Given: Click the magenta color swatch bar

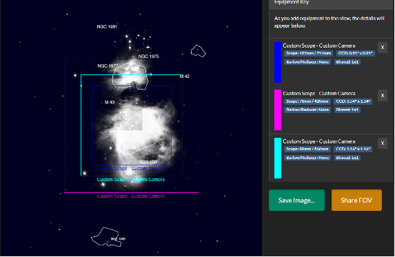Looking at the screenshot, I should (x=278, y=110).
